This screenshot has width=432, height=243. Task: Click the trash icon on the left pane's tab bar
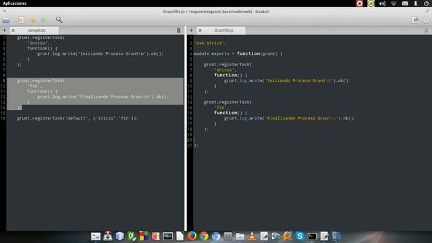pos(178,30)
